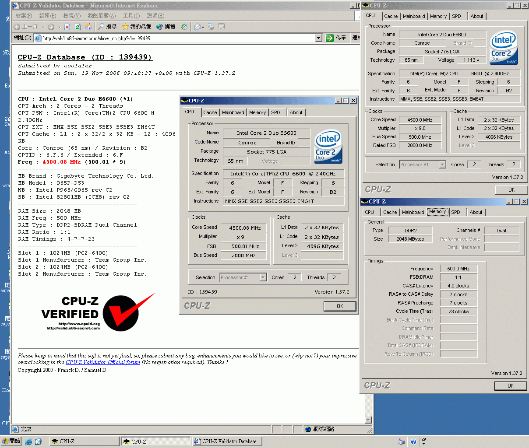529x448 pixels.
Task: Open the 說明(H) Help menu
Action: pyautogui.click(x=155, y=16)
